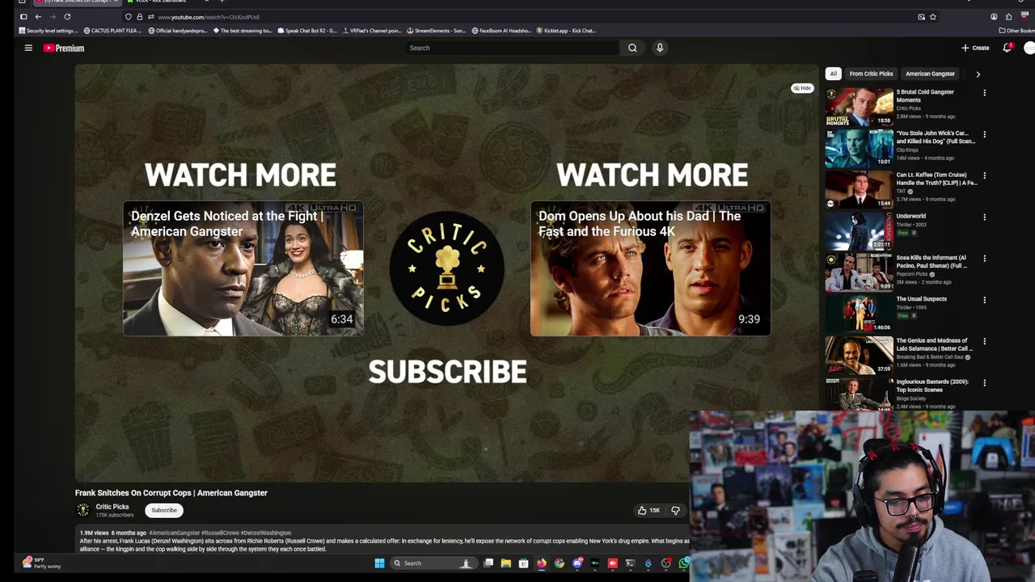
Task: Open 'Sosa Kills the Informant' title link
Action: [x=931, y=261]
